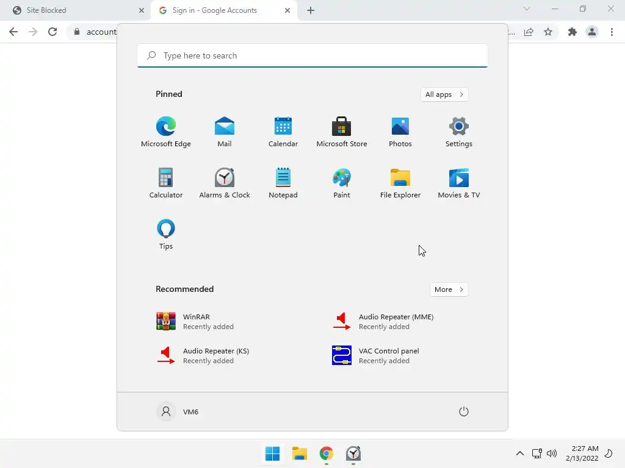Click the Windows Start button on taskbar
Image resolution: width=625 pixels, height=468 pixels.
[273, 453]
